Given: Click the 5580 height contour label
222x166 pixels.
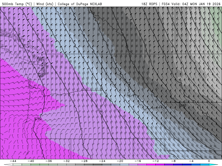Looking at the screenshot, I should tap(182, 105).
